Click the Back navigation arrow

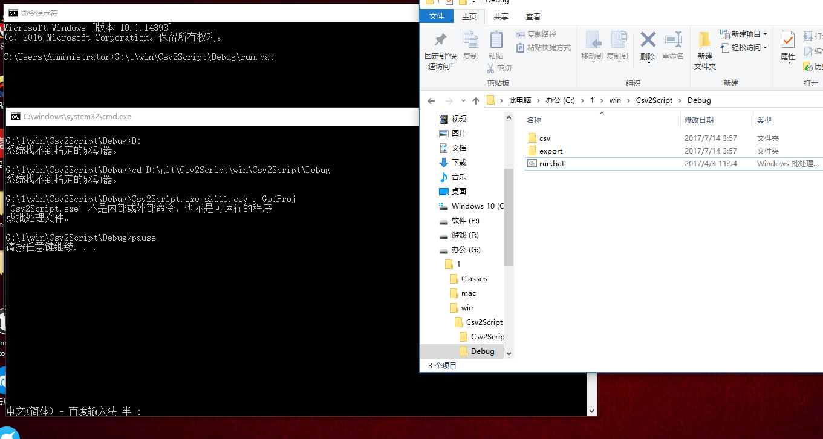click(431, 100)
